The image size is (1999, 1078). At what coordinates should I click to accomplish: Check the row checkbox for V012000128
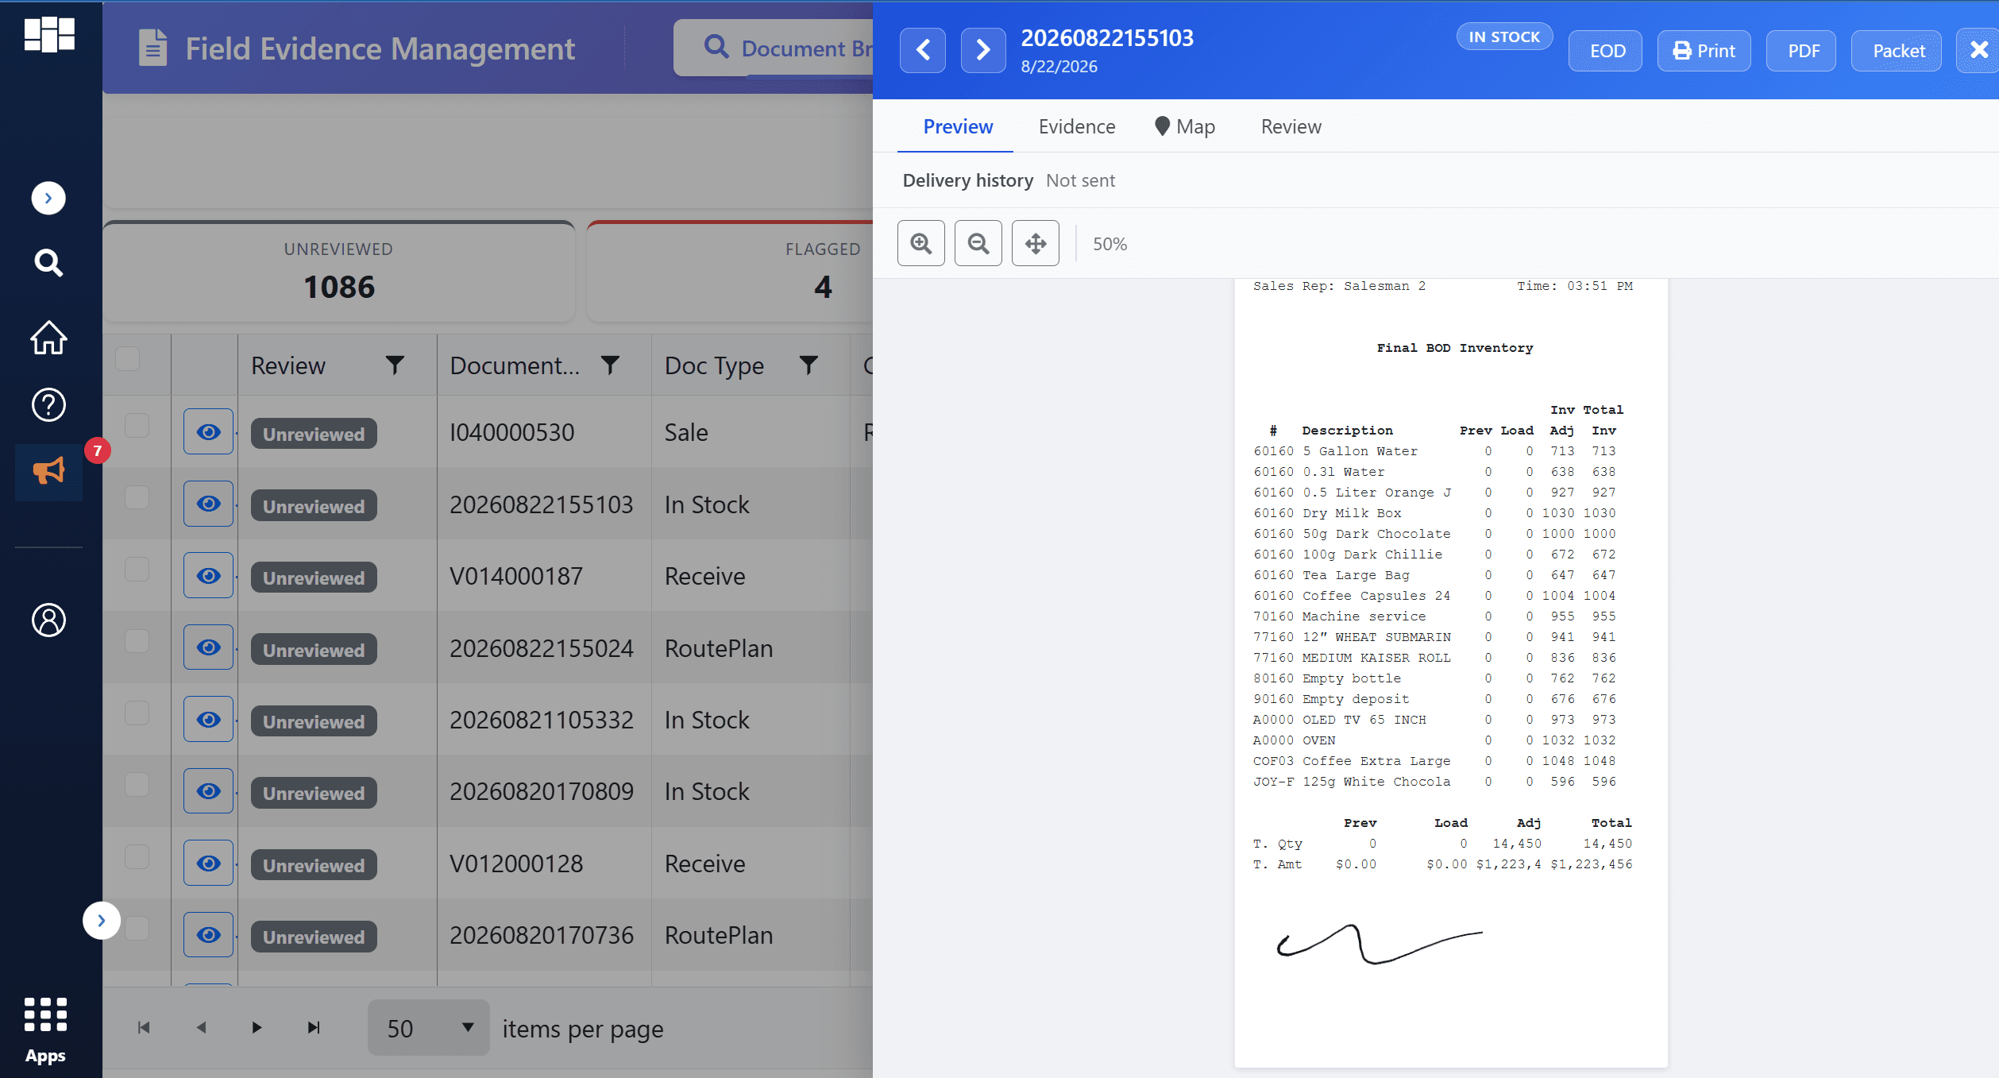[x=137, y=857]
